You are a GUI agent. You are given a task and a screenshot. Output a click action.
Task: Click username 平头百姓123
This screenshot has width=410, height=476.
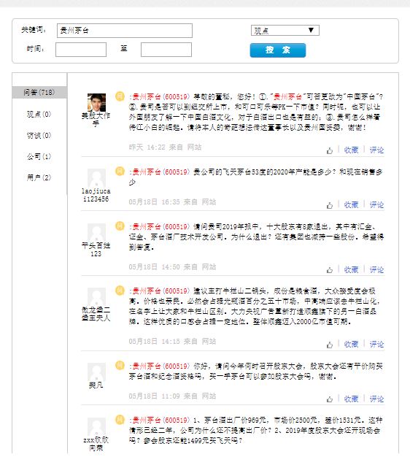96,250
